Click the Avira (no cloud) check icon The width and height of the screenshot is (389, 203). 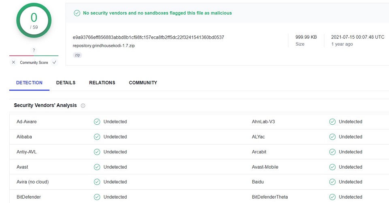coord(97,182)
